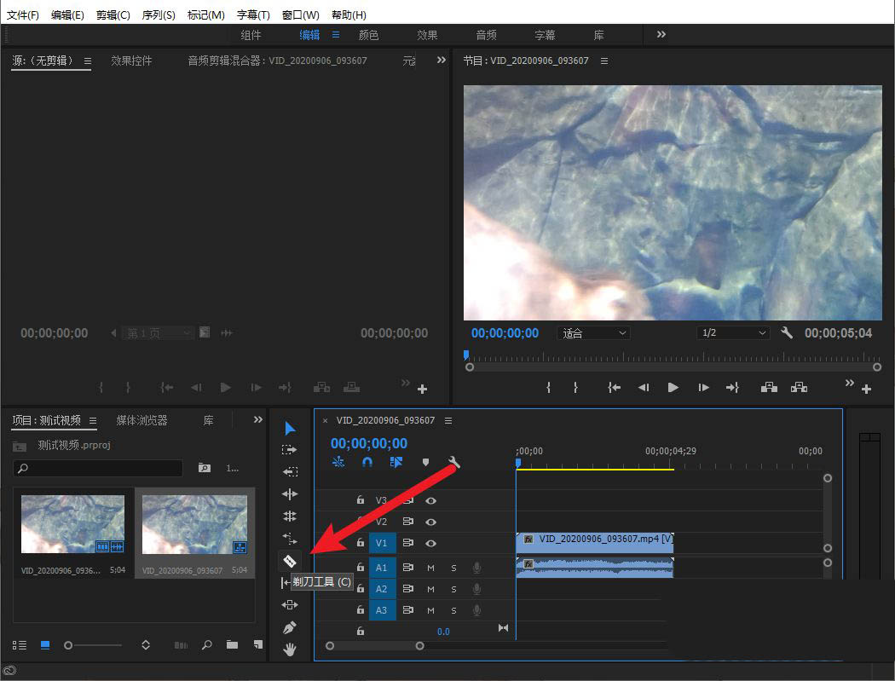Expand the hidden workspace tabs with the chevron
This screenshot has width=895, height=681.
(x=661, y=34)
